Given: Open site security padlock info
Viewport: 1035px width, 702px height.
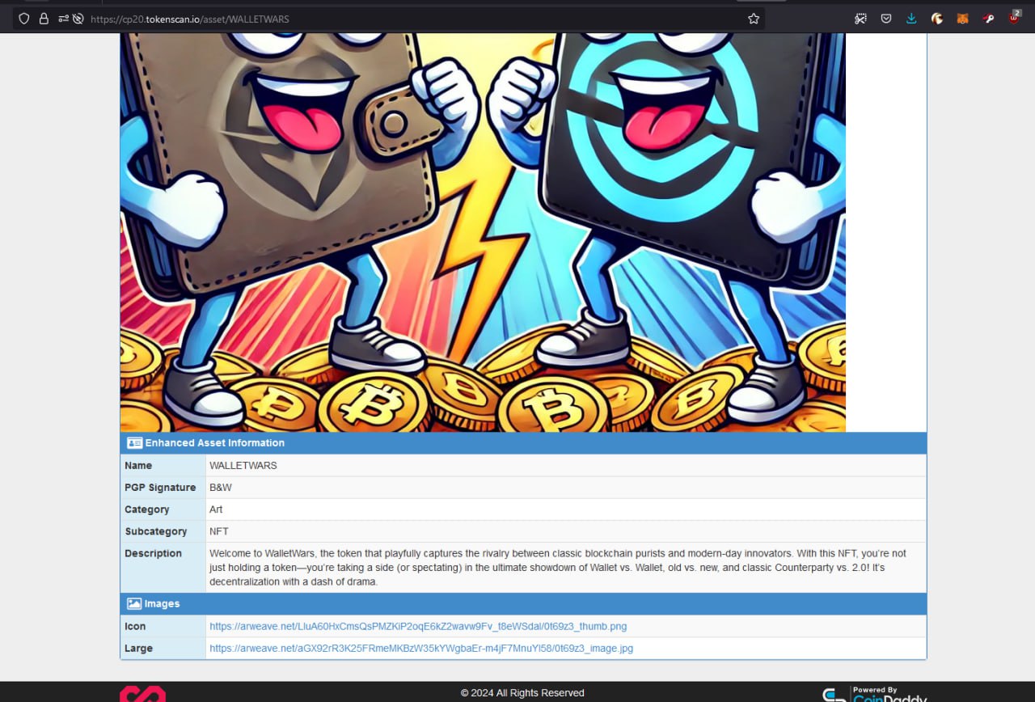Looking at the screenshot, I should (x=44, y=19).
